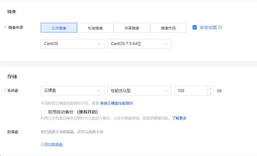257x156 pixels.
Task: Click the 添加数据盘 link text
Action: click(54, 145)
